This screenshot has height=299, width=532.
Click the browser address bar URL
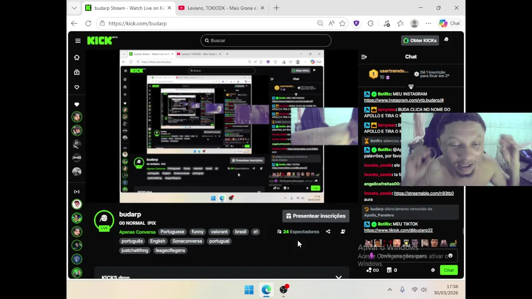[138, 23]
